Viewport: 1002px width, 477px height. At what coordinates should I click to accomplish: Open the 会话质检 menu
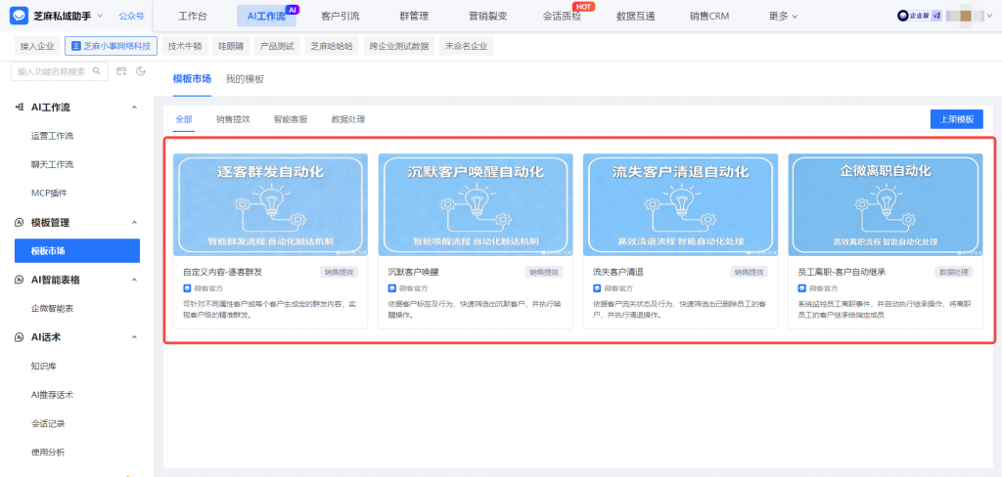562,16
